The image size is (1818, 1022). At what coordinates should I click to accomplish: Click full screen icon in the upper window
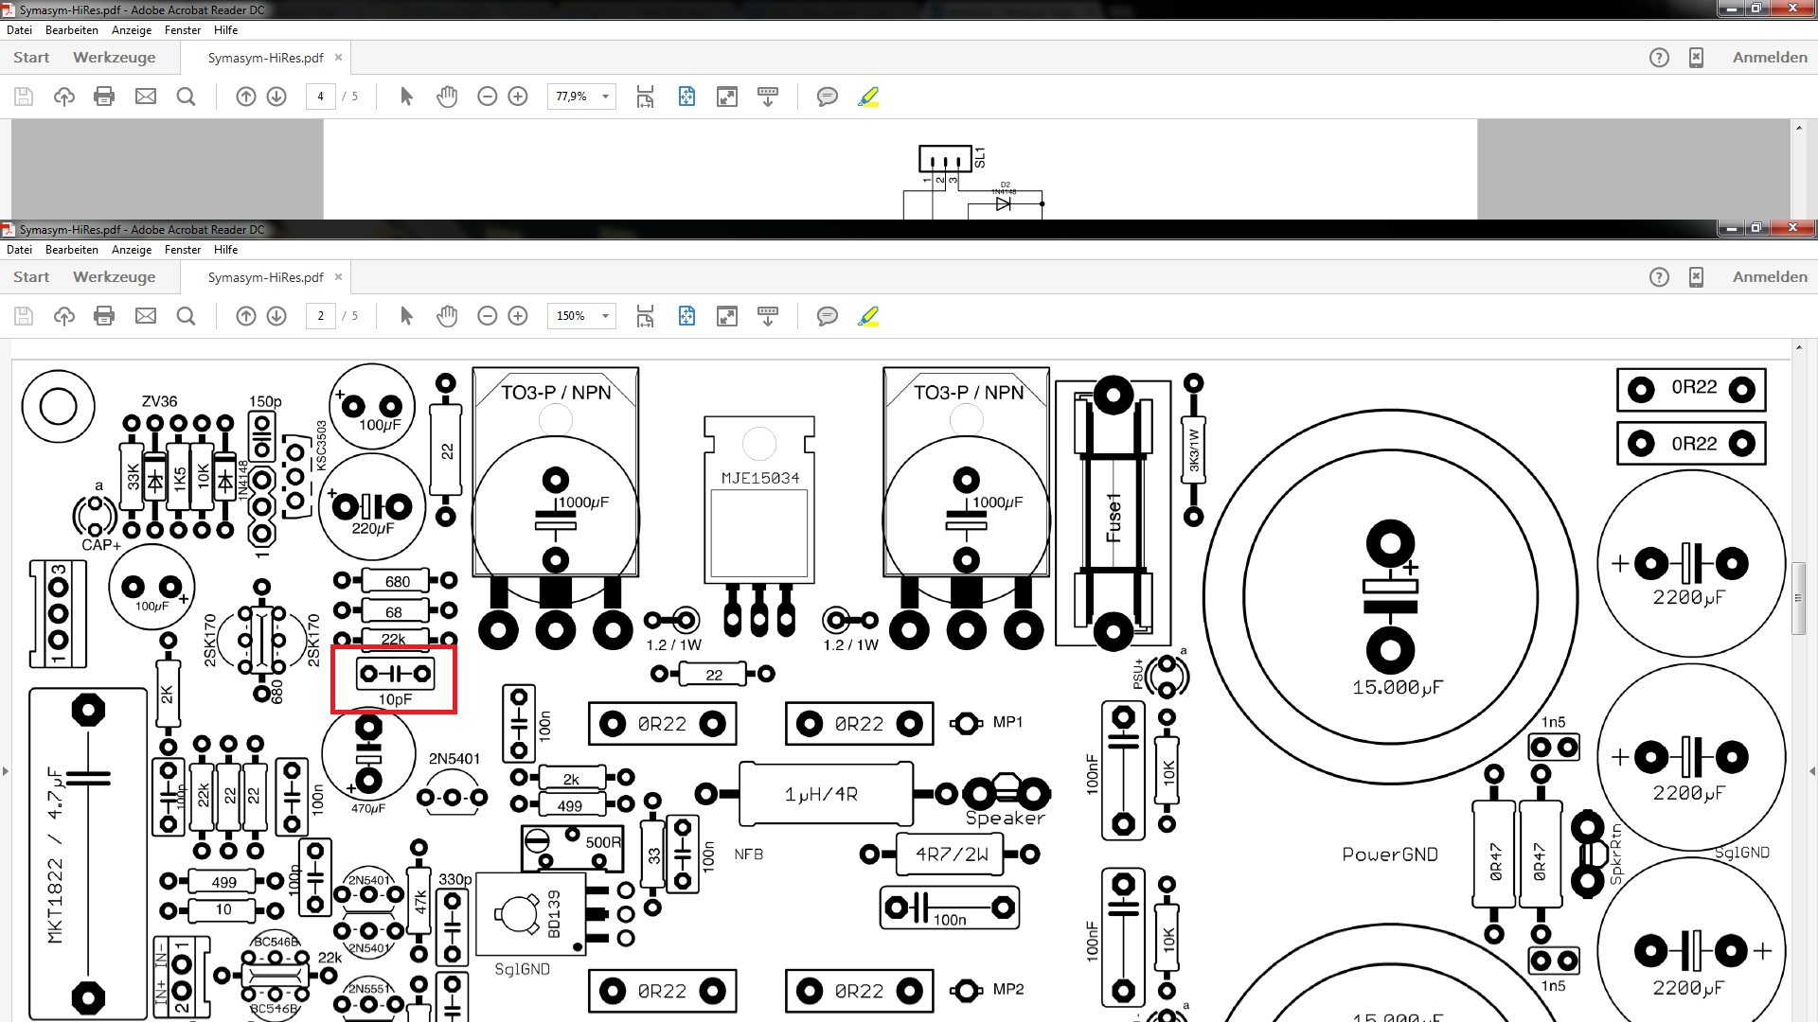point(727,97)
